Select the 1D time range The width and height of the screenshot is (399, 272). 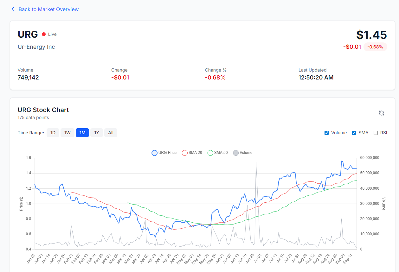tap(53, 133)
